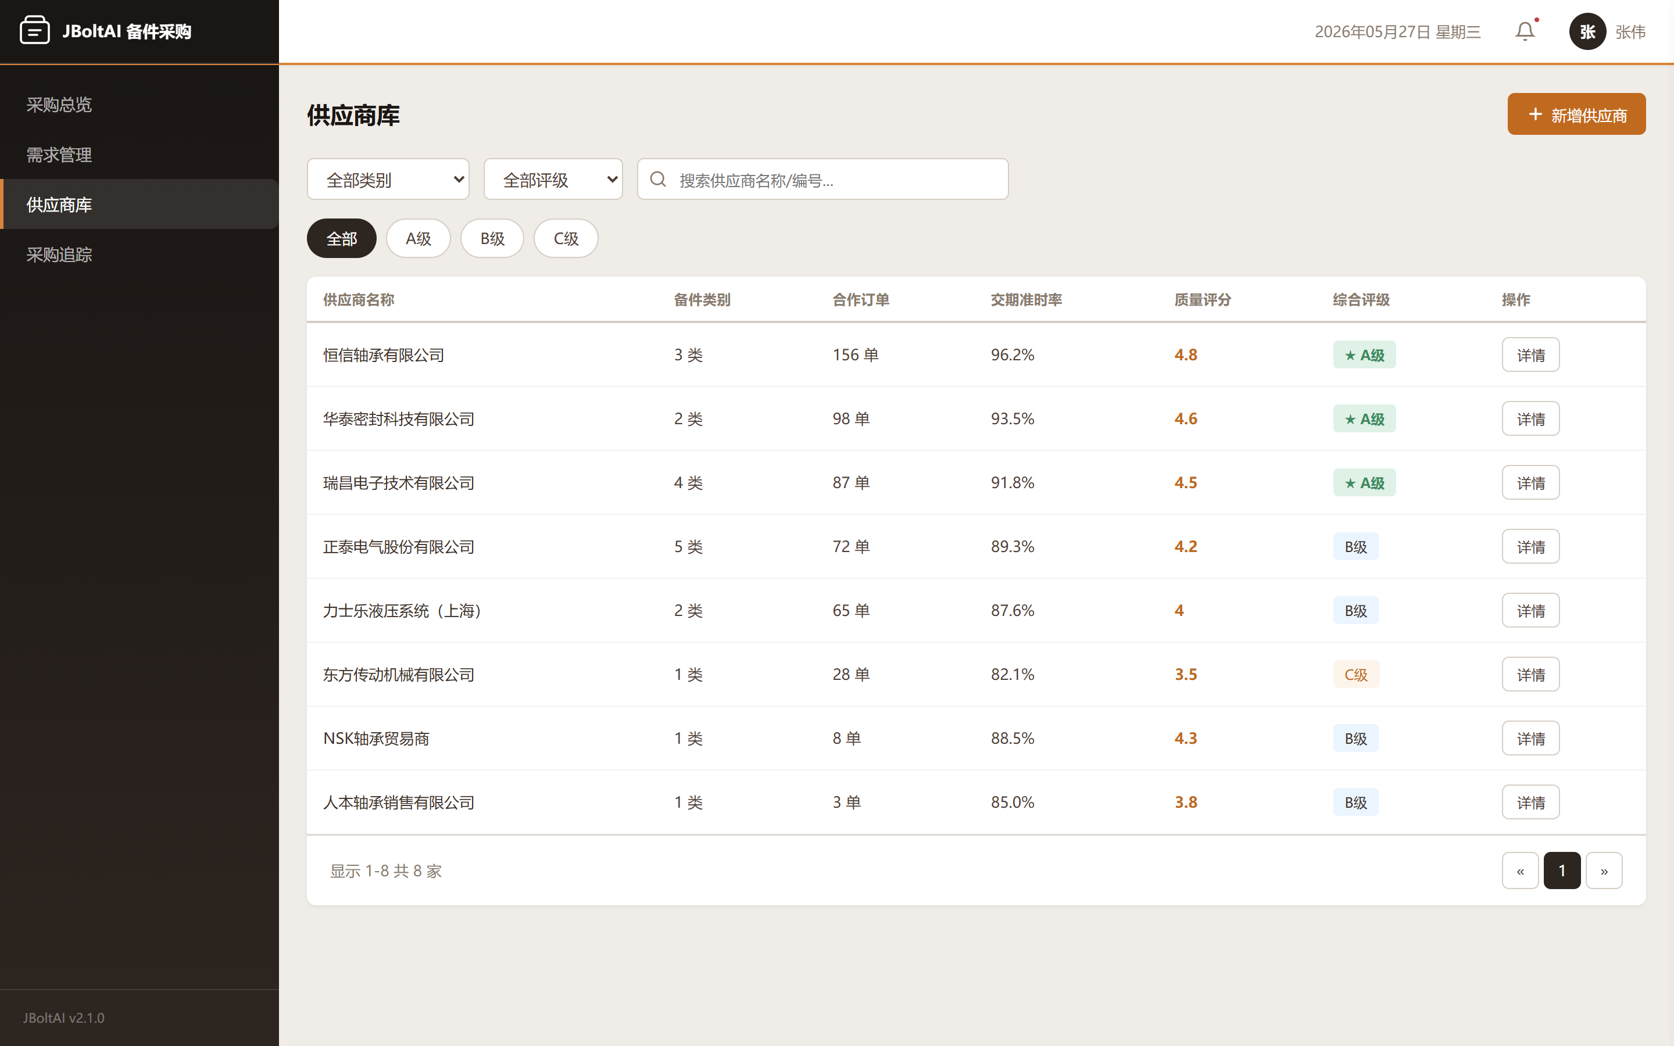Click the 供应商库 page heading
This screenshot has height=1046, width=1674.
coord(353,116)
